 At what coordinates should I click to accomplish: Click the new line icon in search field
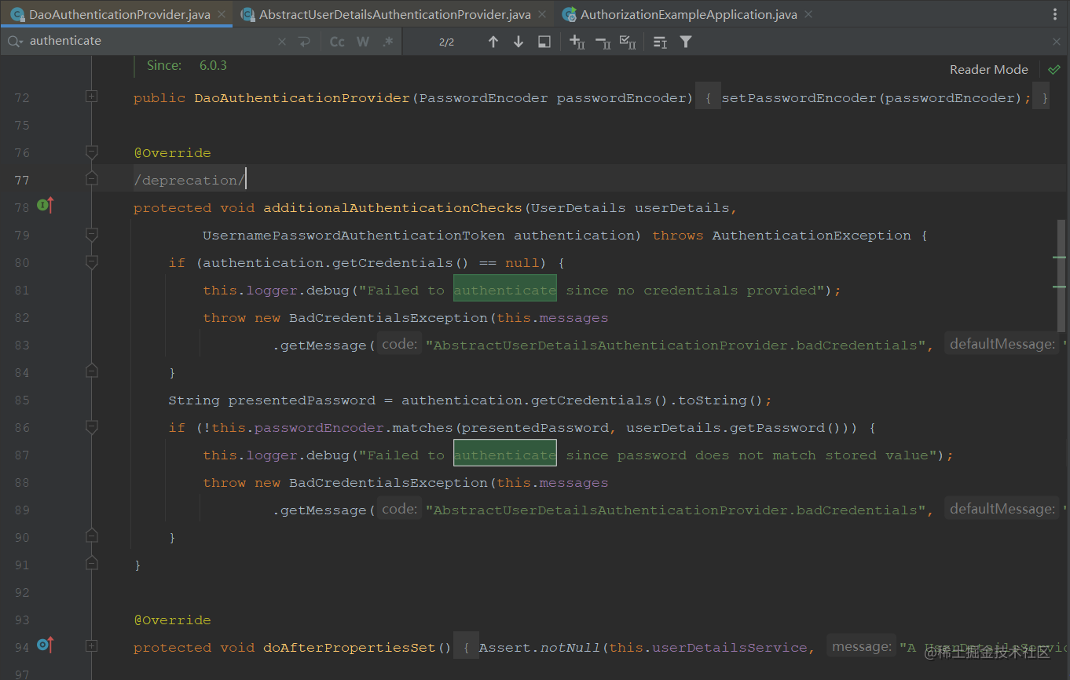305,42
